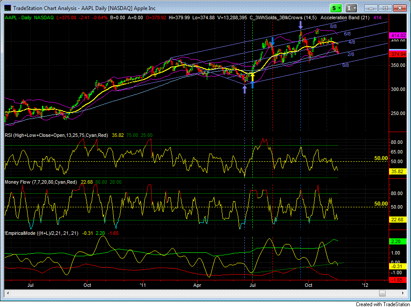Click the green 2.20 EmpiricalMode axis tag
Screen dimensions: 411x307
click(398, 241)
